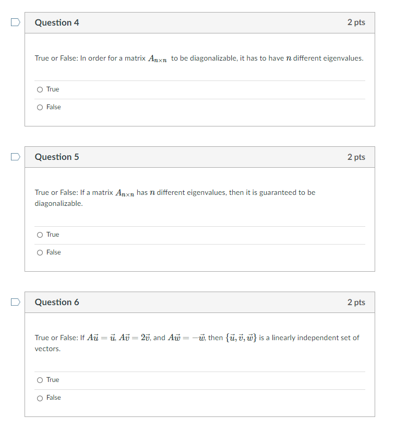Select True for Question 5
This screenshot has height=429, width=395.
click(x=40, y=235)
